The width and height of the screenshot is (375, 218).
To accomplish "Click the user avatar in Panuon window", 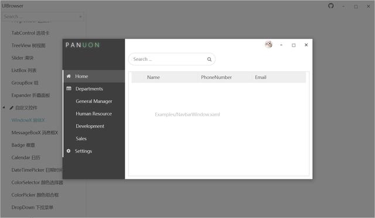I will pyautogui.click(x=268, y=44).
